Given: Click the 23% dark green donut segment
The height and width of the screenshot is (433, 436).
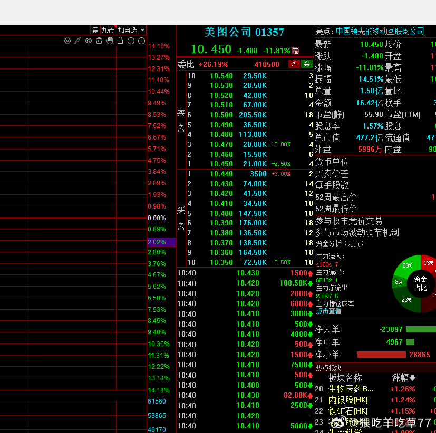Looking at the screenshot, I should pos(406,300).
